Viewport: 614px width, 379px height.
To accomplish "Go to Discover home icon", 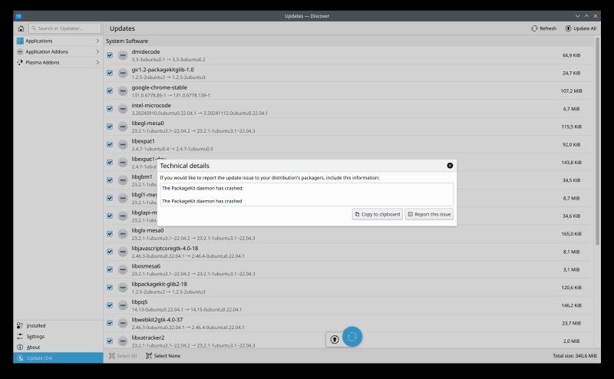I will 21,28.
